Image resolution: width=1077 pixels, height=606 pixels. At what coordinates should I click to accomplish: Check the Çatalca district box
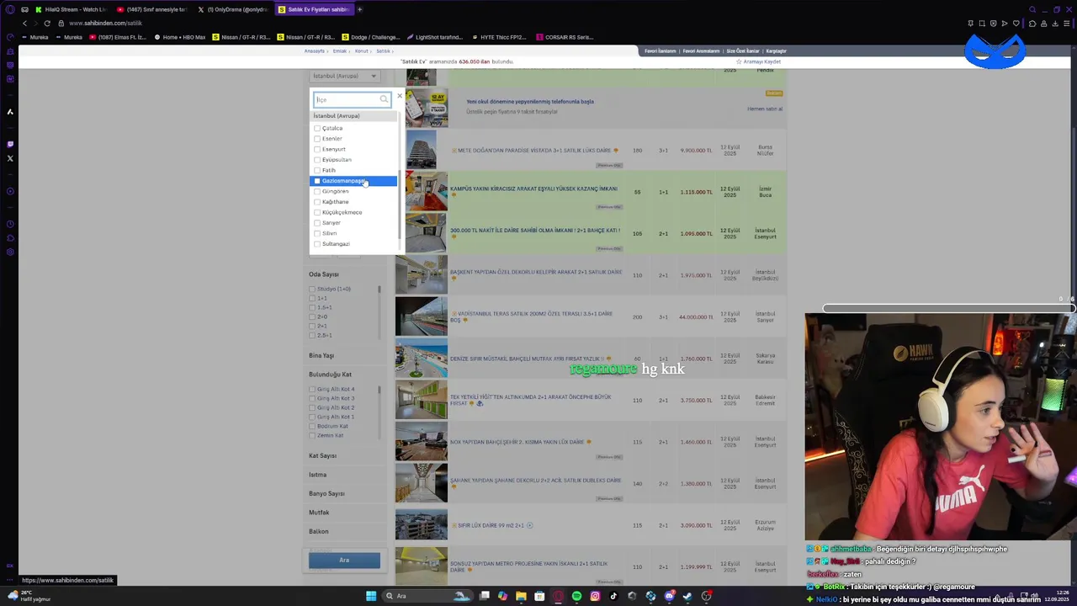317,128
